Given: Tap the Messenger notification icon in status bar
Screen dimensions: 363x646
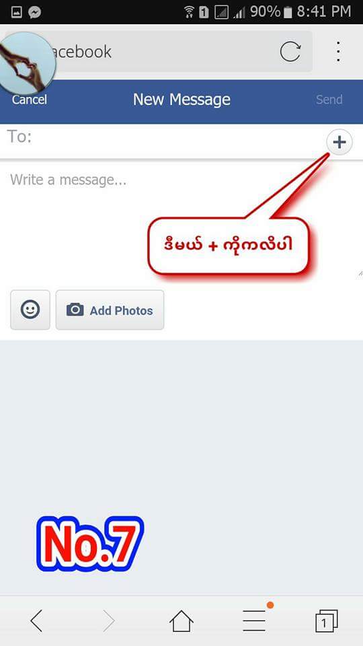Looking at the screenshot, I should click(35, 12).
